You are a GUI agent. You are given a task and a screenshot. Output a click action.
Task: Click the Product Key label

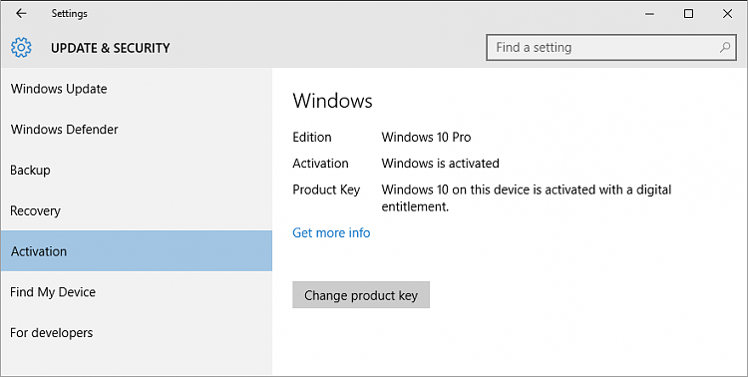coord(326,189)
